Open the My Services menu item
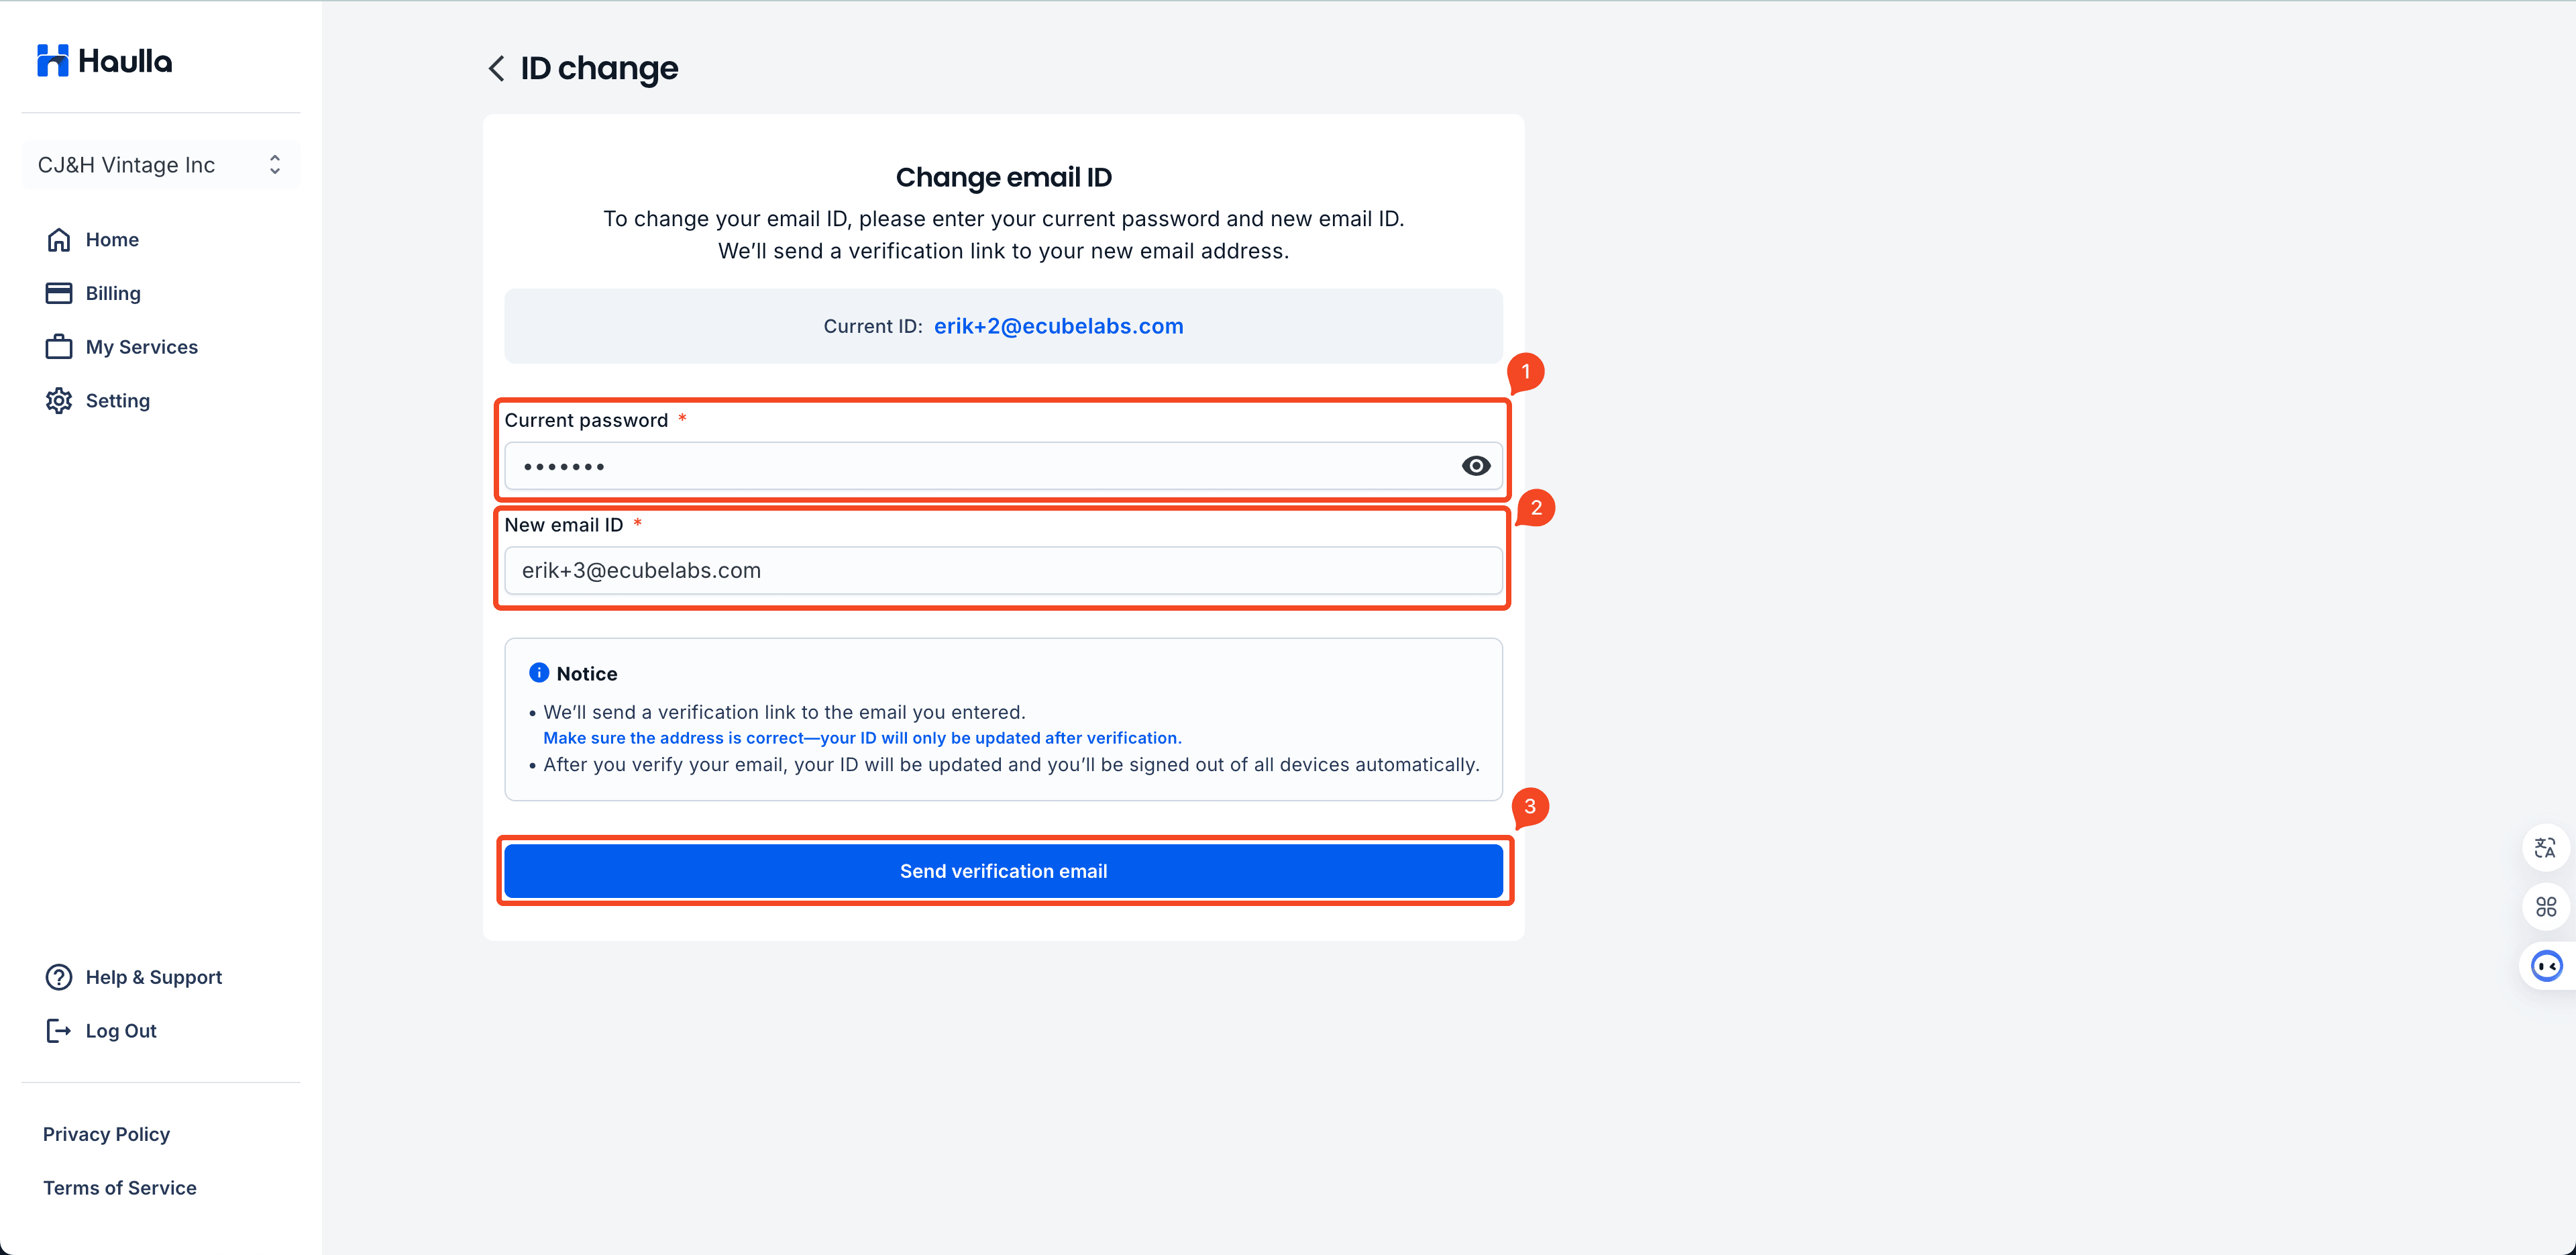Image resolution: width=2576 pixels, height=1255 pixels. [x=142, y=347]
